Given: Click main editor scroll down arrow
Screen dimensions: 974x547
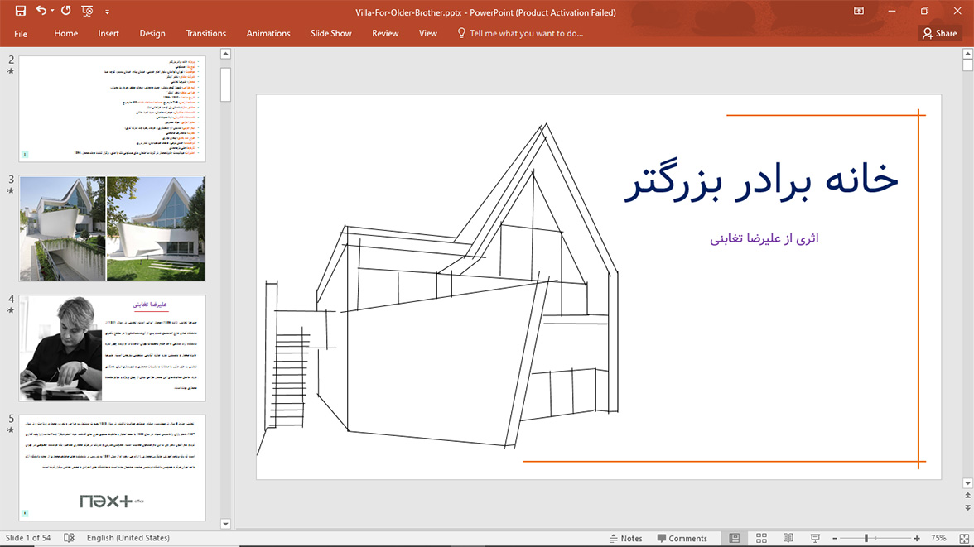Looking at the screenshot, I should click(x=967, y=483).
